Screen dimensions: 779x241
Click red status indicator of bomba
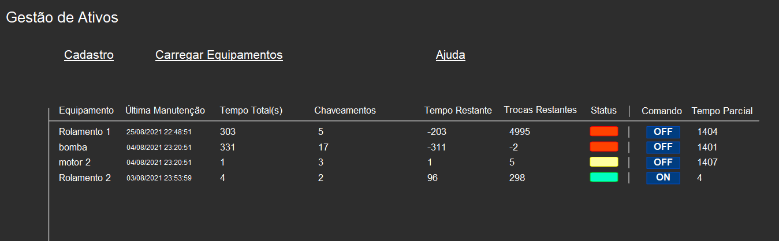[x=603, y=147]
